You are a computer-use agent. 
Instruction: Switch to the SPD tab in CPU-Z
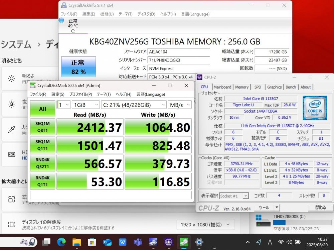pos(258,87)
